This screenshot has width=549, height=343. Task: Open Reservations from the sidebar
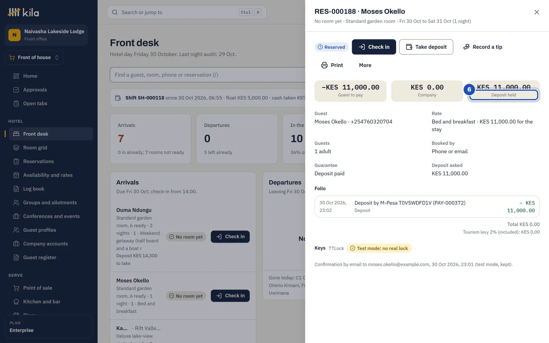51,161
